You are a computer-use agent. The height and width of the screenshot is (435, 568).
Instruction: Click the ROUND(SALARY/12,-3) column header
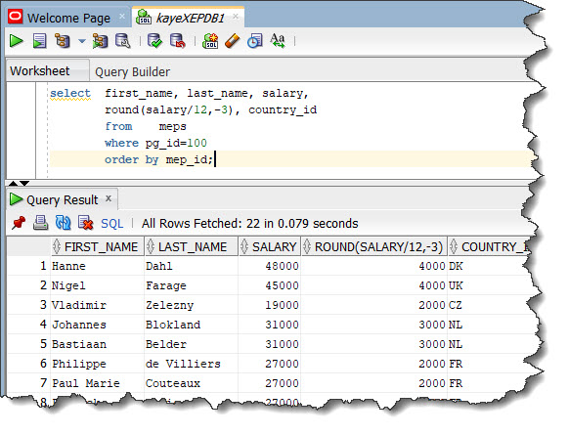(x=374, y=246)
